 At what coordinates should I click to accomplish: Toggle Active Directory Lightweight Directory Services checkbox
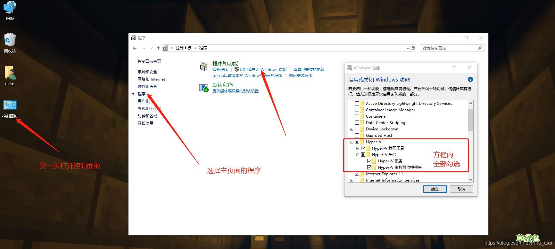pos(357,104)
